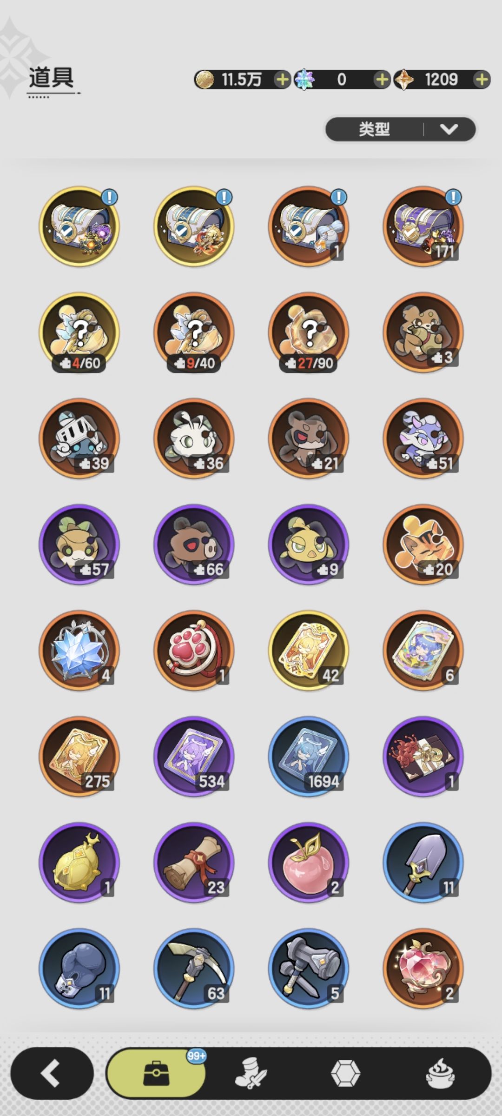This screenshot has width=502, height=1116.
Task: Switch to the cooking pot tab
Action: click(x=440, y=1073)
